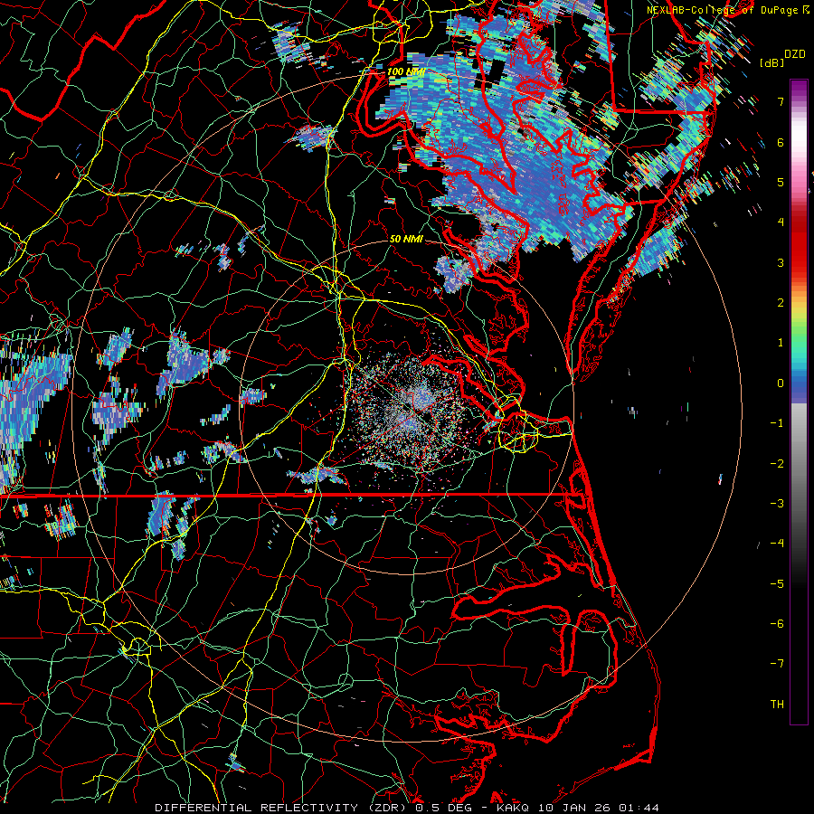Screen dimensions: 814x814
Task: Click the 7 value on color scale
Action: click(781, 101)
